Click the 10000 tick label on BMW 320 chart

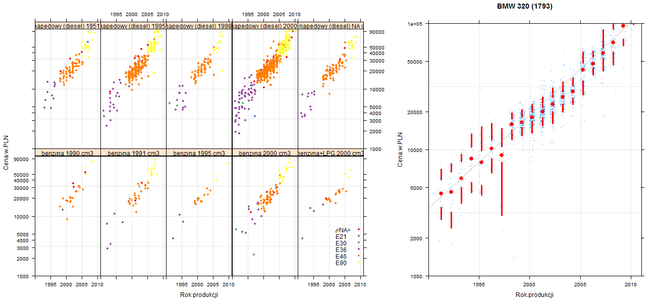415,149
